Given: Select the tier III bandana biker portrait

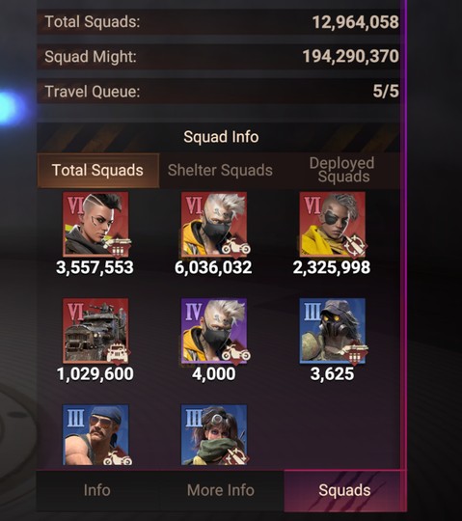Looking at the screenshot, I should [95, 434].
